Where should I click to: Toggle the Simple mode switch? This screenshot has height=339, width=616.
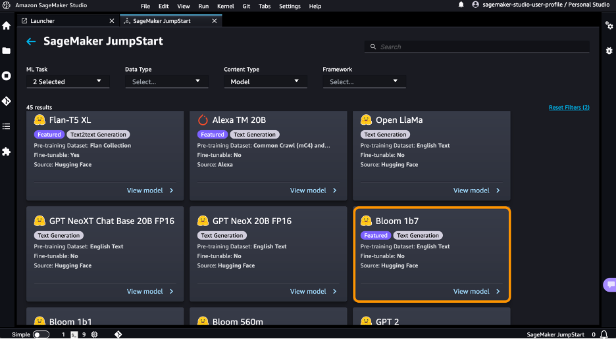click(41, 334)
